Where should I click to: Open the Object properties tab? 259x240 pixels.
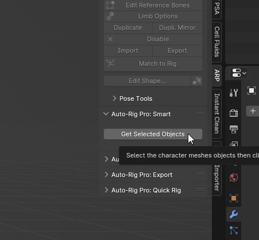tap(234, 198)
